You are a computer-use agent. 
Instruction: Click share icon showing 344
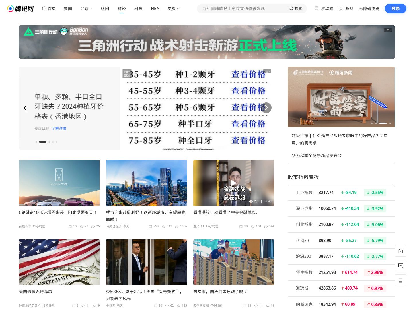(266, 226)
